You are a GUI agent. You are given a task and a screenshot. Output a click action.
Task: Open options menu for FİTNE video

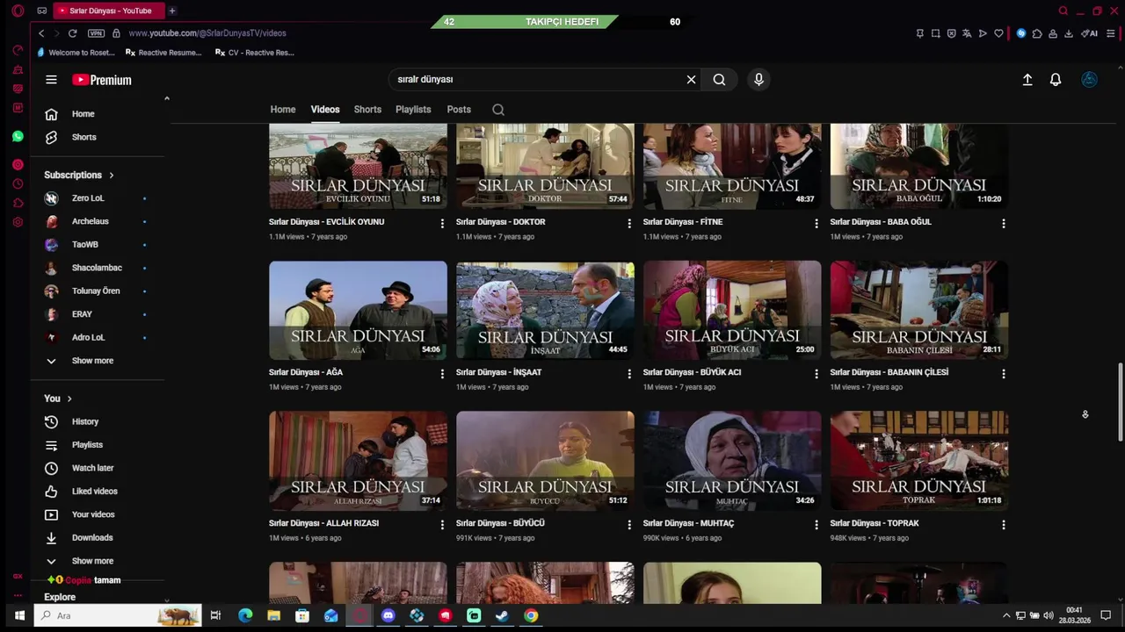tap(817, 224)
